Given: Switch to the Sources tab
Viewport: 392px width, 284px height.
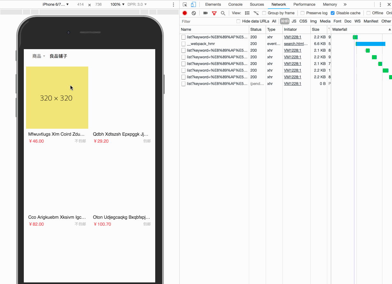Looking at the screenshot, I should coord(257,4).
